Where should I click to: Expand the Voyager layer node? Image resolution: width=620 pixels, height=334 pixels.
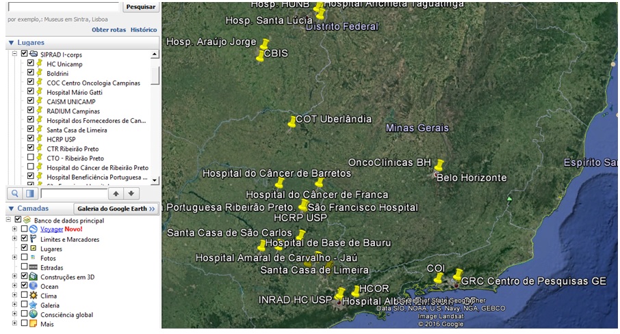(14, 229)
